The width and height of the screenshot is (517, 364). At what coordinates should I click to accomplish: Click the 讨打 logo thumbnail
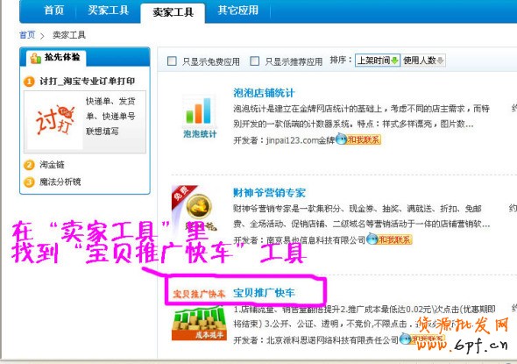click(54, 120)
